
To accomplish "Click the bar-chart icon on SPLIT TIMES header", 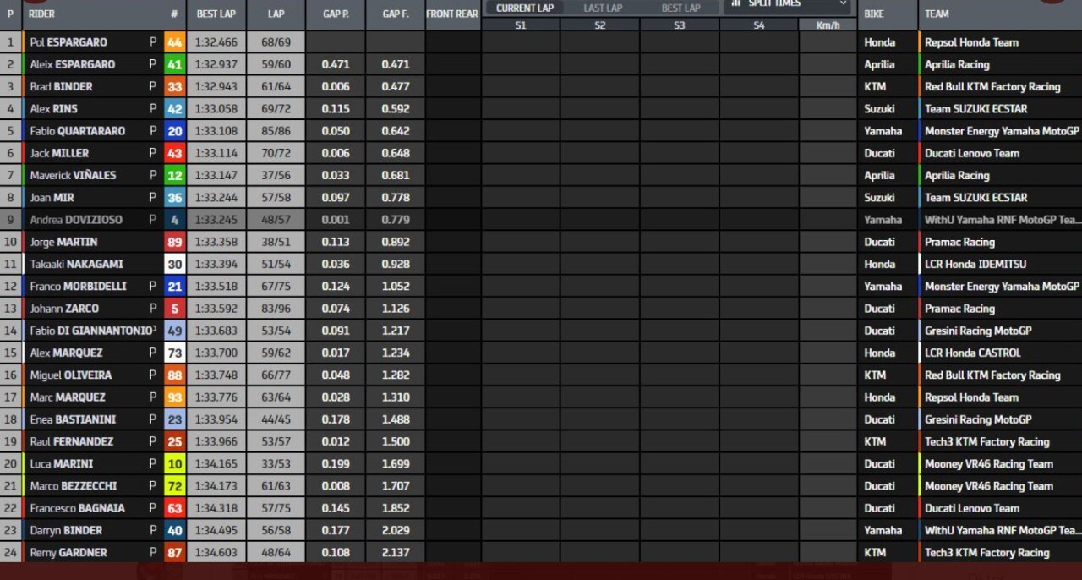I will (x=736, y=4).
